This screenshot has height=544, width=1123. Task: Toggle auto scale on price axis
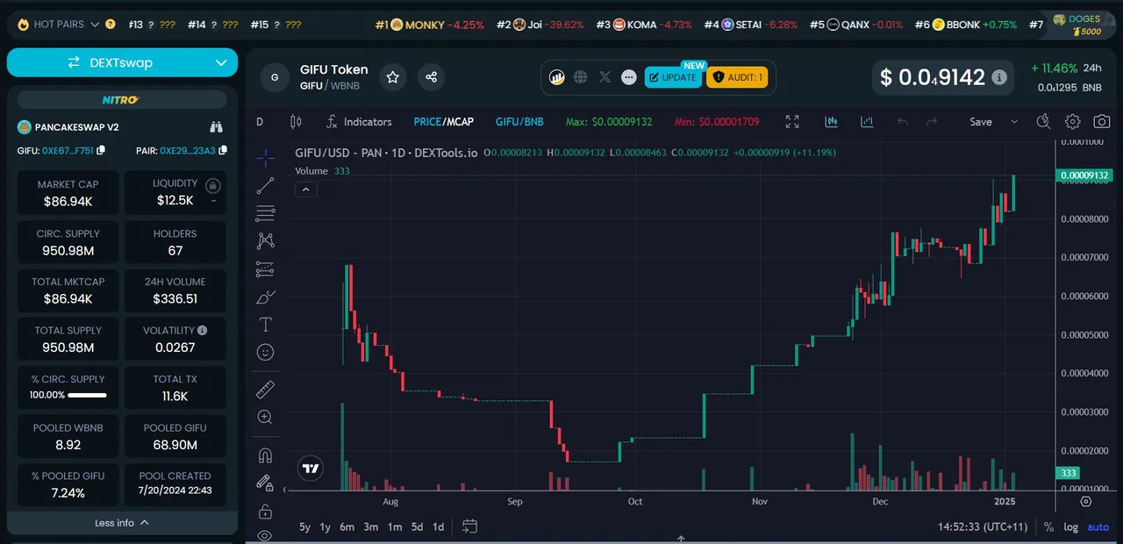1098,527
